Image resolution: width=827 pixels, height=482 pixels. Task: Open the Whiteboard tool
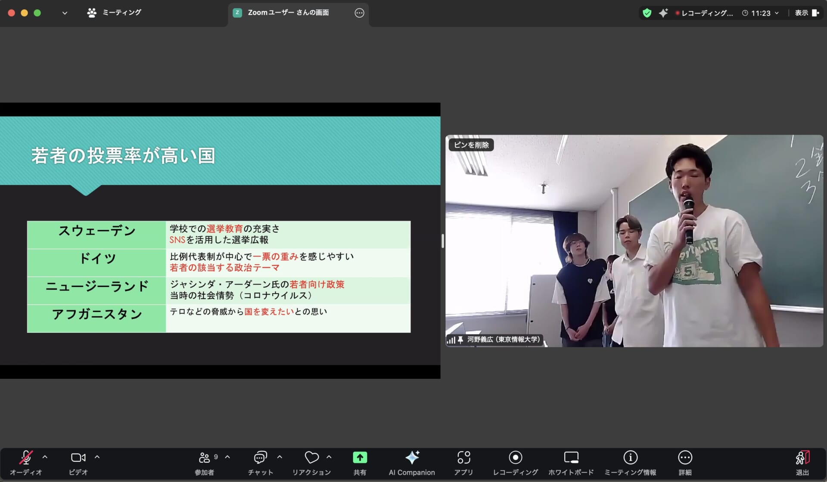571,457
